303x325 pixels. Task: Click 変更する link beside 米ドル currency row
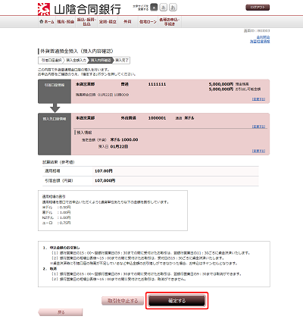pyautogui.click(x=259, y=127)
